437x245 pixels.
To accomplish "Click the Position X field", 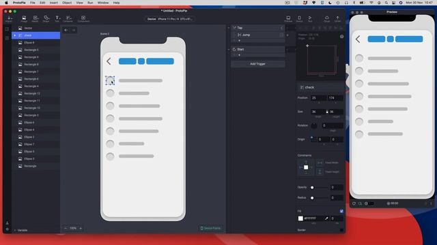I will [x=319, y=98].
